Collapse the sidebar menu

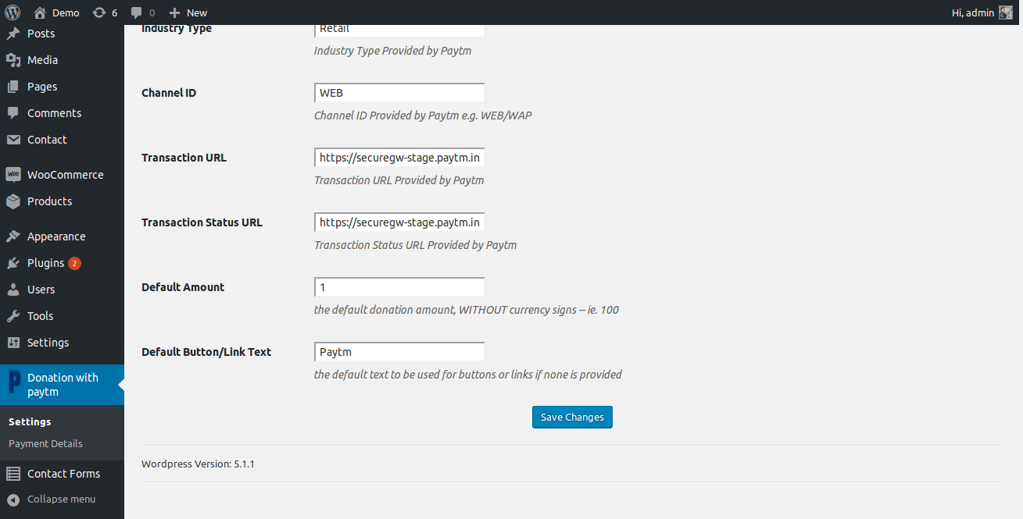pyautogui.click(x=52, y=499)
